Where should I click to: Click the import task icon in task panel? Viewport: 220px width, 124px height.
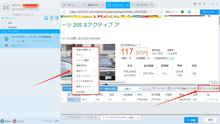point(46,18)
